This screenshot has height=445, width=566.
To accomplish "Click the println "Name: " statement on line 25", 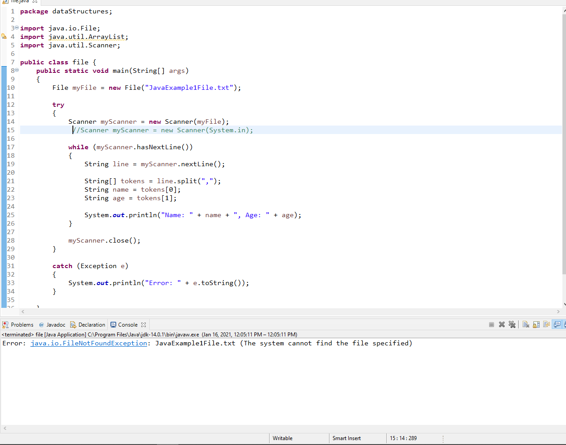I will pos(193,215).
